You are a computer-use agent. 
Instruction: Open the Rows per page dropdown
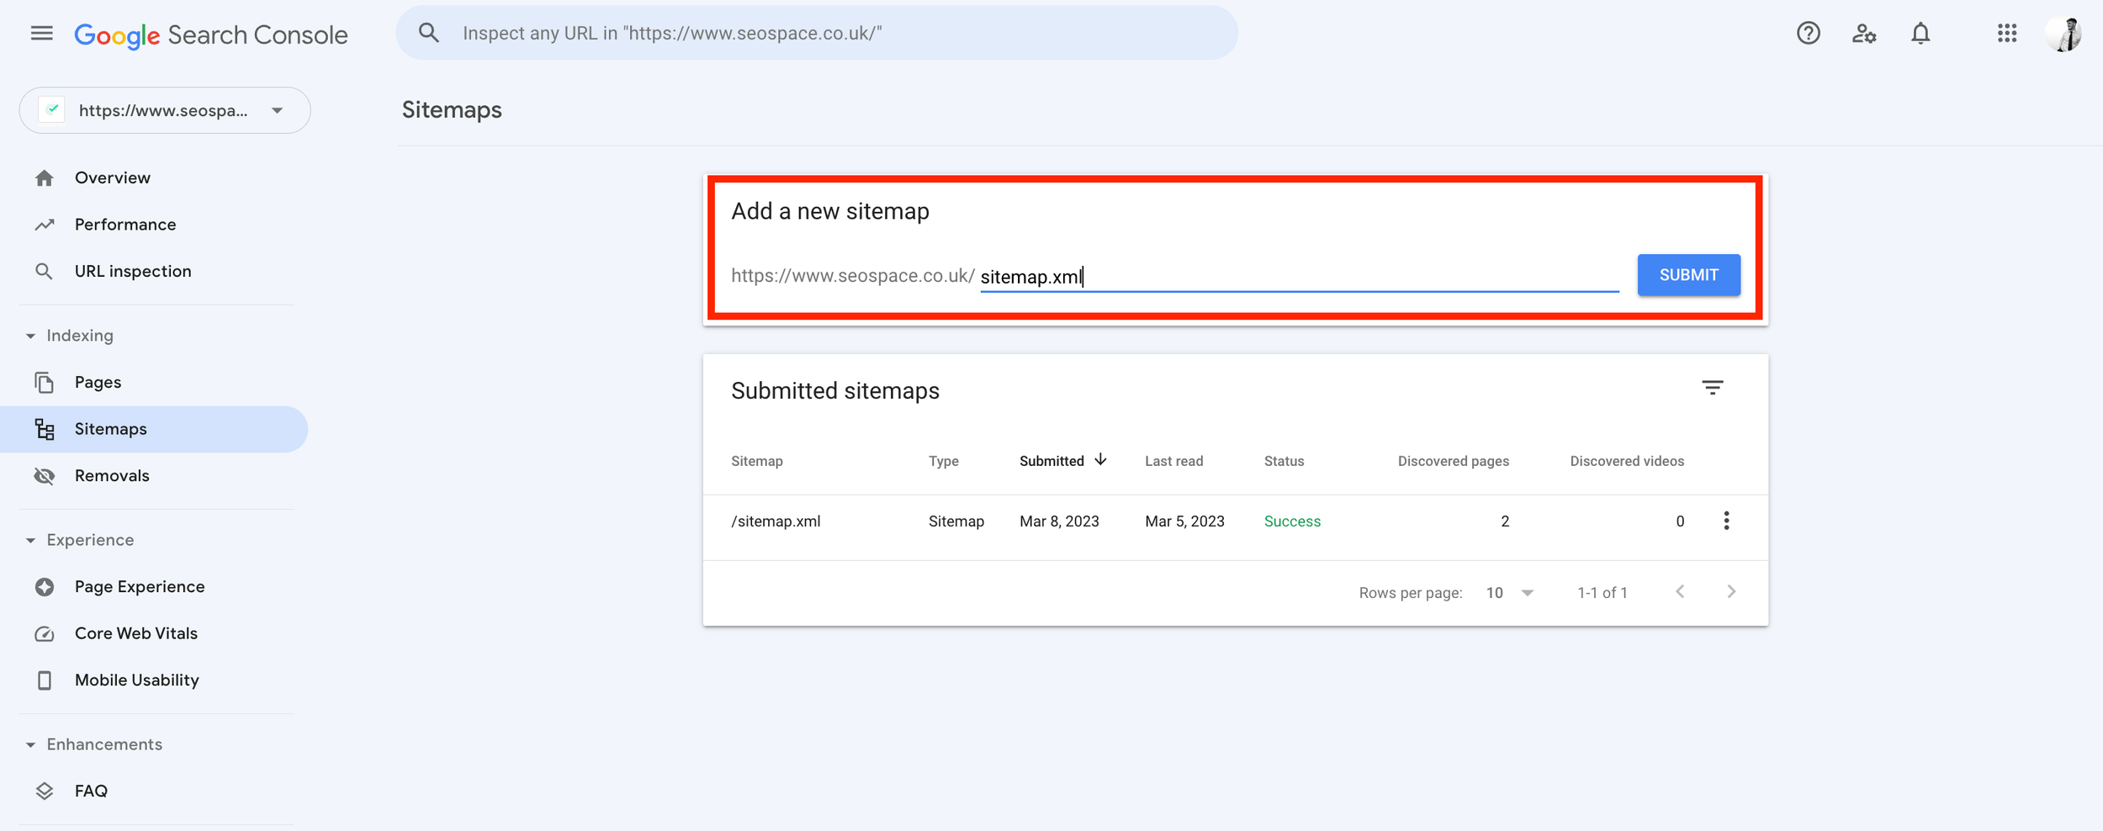tap(1509, 593)
